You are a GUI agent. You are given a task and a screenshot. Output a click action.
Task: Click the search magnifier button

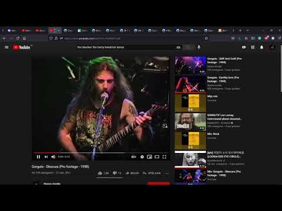coord(189,47)
